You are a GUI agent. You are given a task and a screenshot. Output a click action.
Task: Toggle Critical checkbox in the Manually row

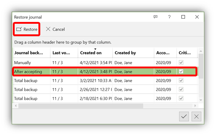coord(181,63)
